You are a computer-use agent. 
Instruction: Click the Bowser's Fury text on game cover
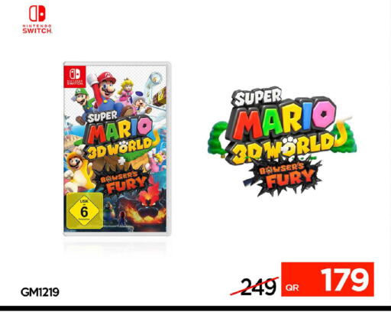[x=123, y=183]
